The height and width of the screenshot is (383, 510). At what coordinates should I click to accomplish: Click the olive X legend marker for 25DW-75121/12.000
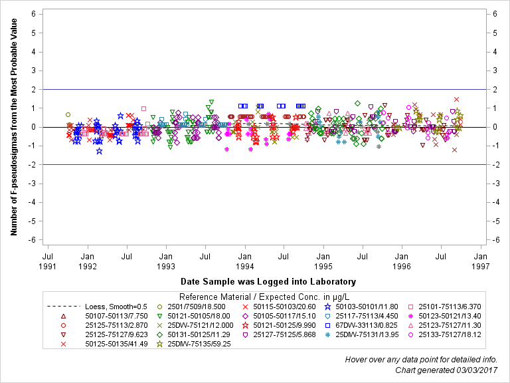159,325
